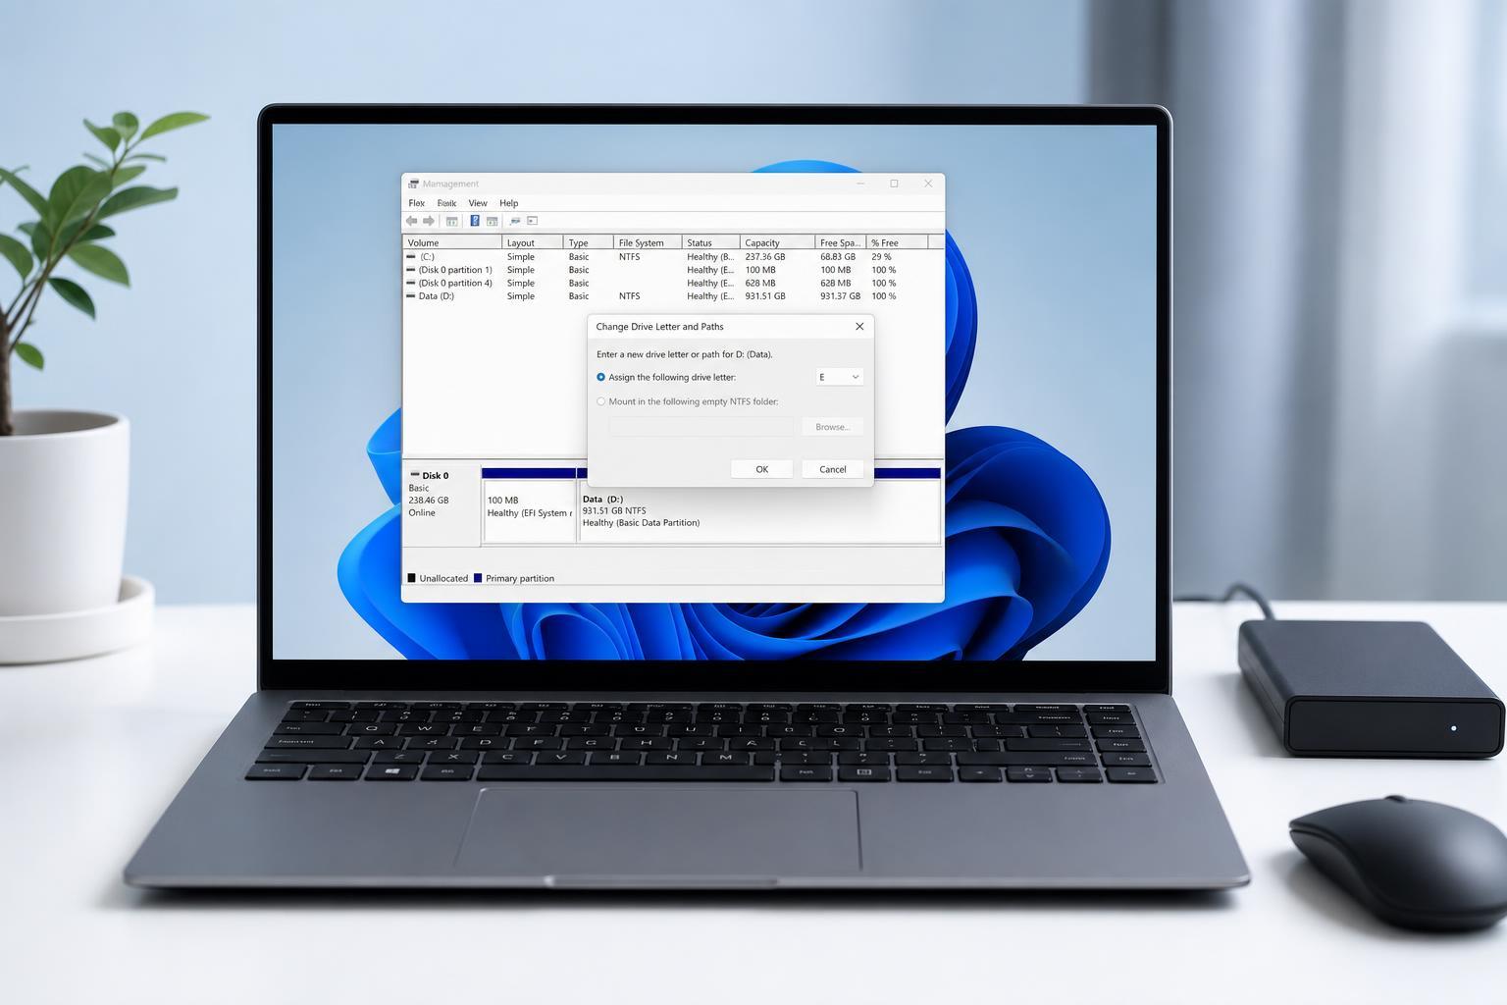Click the drive icon beside the (C:) volume
This screenshot has width=1507, height=1005.
click(411, 257)
